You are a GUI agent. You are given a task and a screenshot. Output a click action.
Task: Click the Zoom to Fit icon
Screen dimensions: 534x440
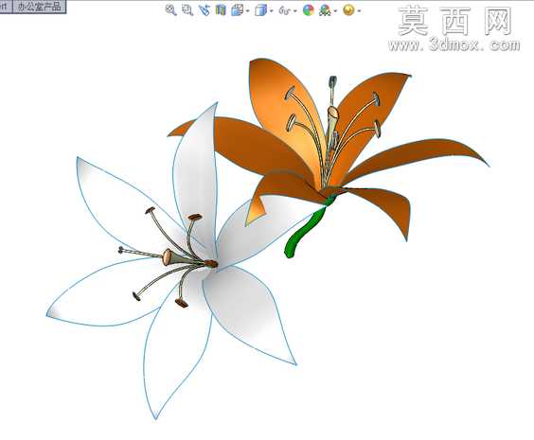click(170, 10)
